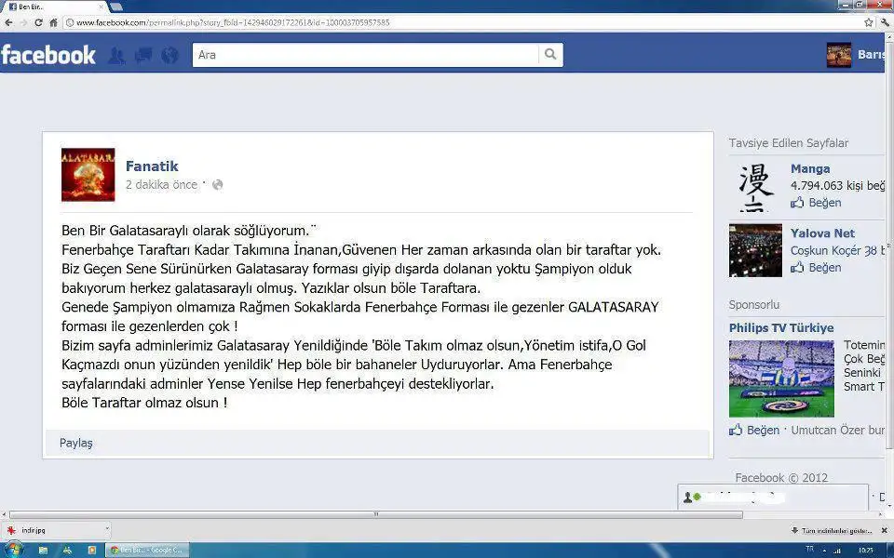
Task: Click the 'Coşkun Koçer' name text
Action: point(826,250)
